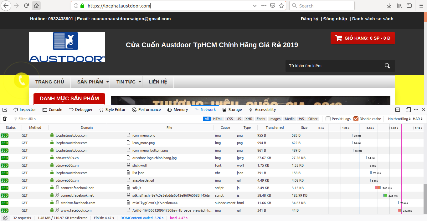Click the Đăng ký link

(310, 19)
